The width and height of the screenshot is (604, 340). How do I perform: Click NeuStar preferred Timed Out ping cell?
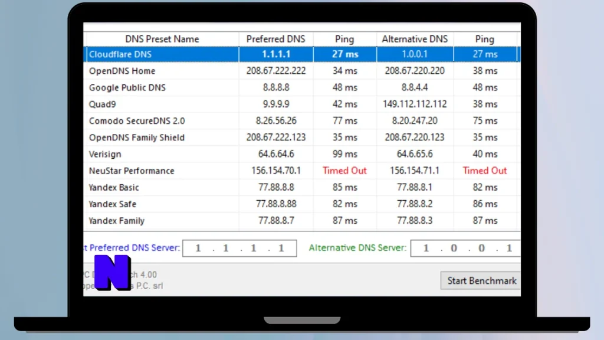coord(344,171)
